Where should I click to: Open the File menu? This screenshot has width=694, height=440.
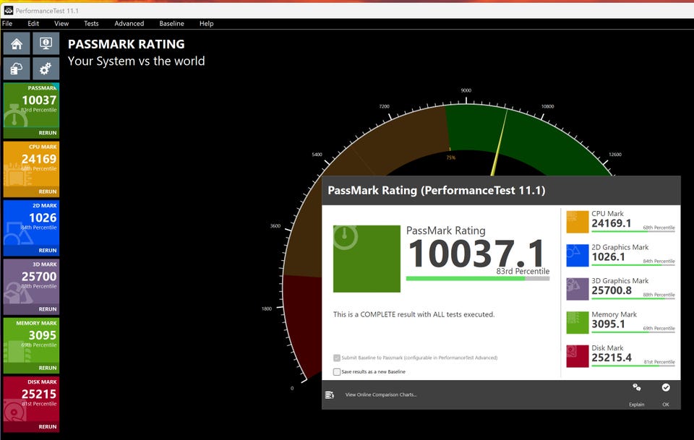pyautogui.click(x=7, y=23)
